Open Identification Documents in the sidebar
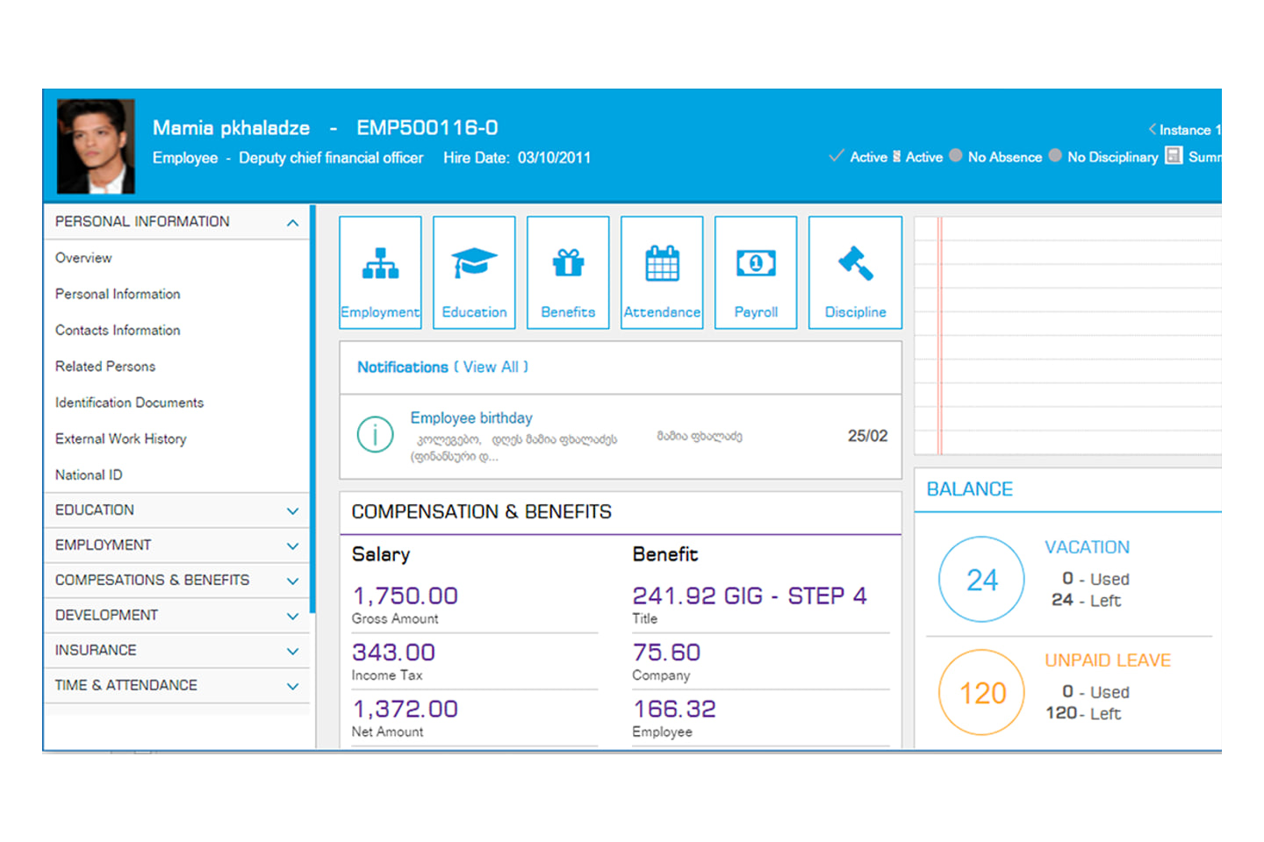The image size is (1264, 842). pyautogui.click(x=129, y=403)
